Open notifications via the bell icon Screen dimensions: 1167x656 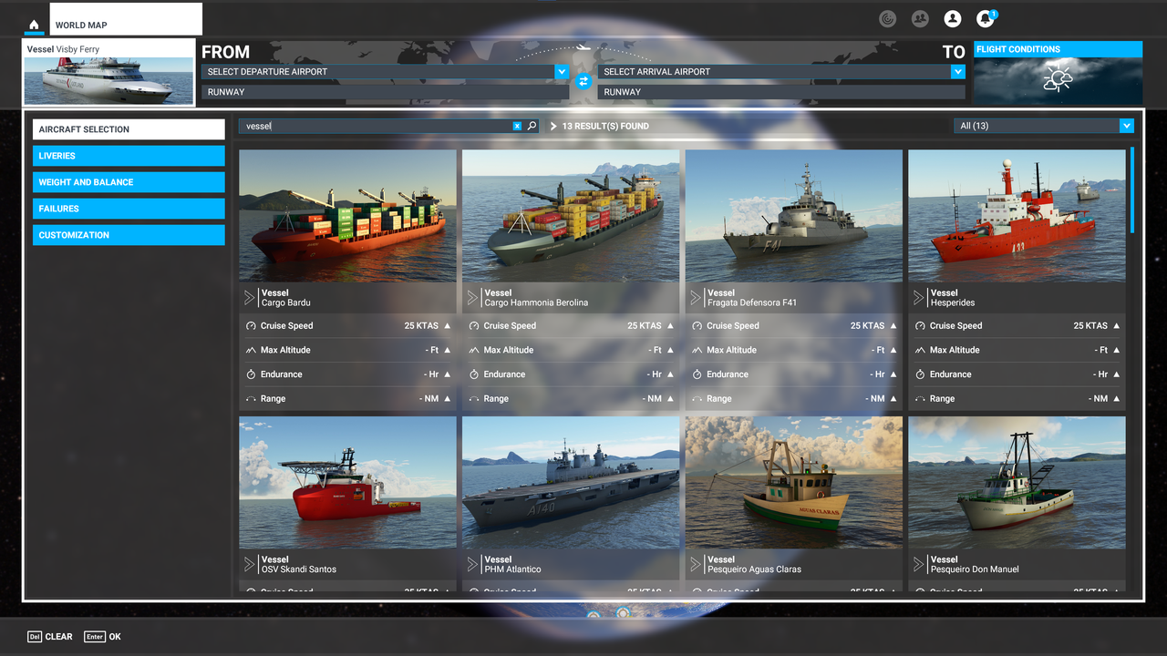point(984,18)
